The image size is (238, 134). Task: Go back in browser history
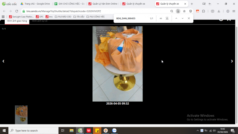pyautogui.click(x=4, y=11)
